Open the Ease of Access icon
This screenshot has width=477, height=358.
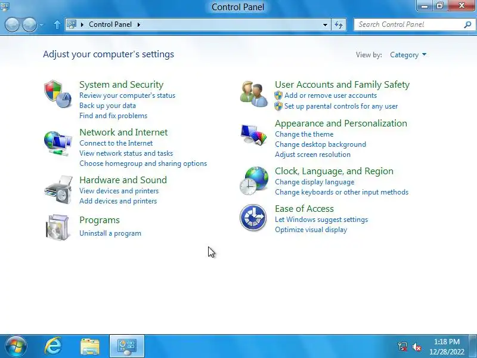coord(253,217)
